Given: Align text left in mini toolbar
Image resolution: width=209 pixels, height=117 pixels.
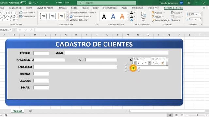Looking at the screenshot, I should coord(146,63).
